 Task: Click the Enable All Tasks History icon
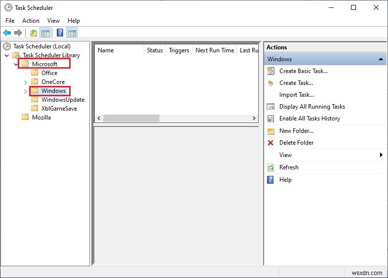[x=271, y=119]
